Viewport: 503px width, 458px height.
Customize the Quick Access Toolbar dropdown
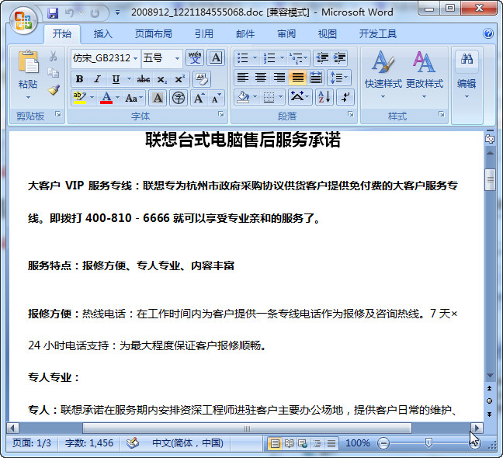click(118, 13)
